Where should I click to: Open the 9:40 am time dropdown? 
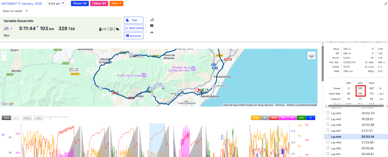(56, 3)
